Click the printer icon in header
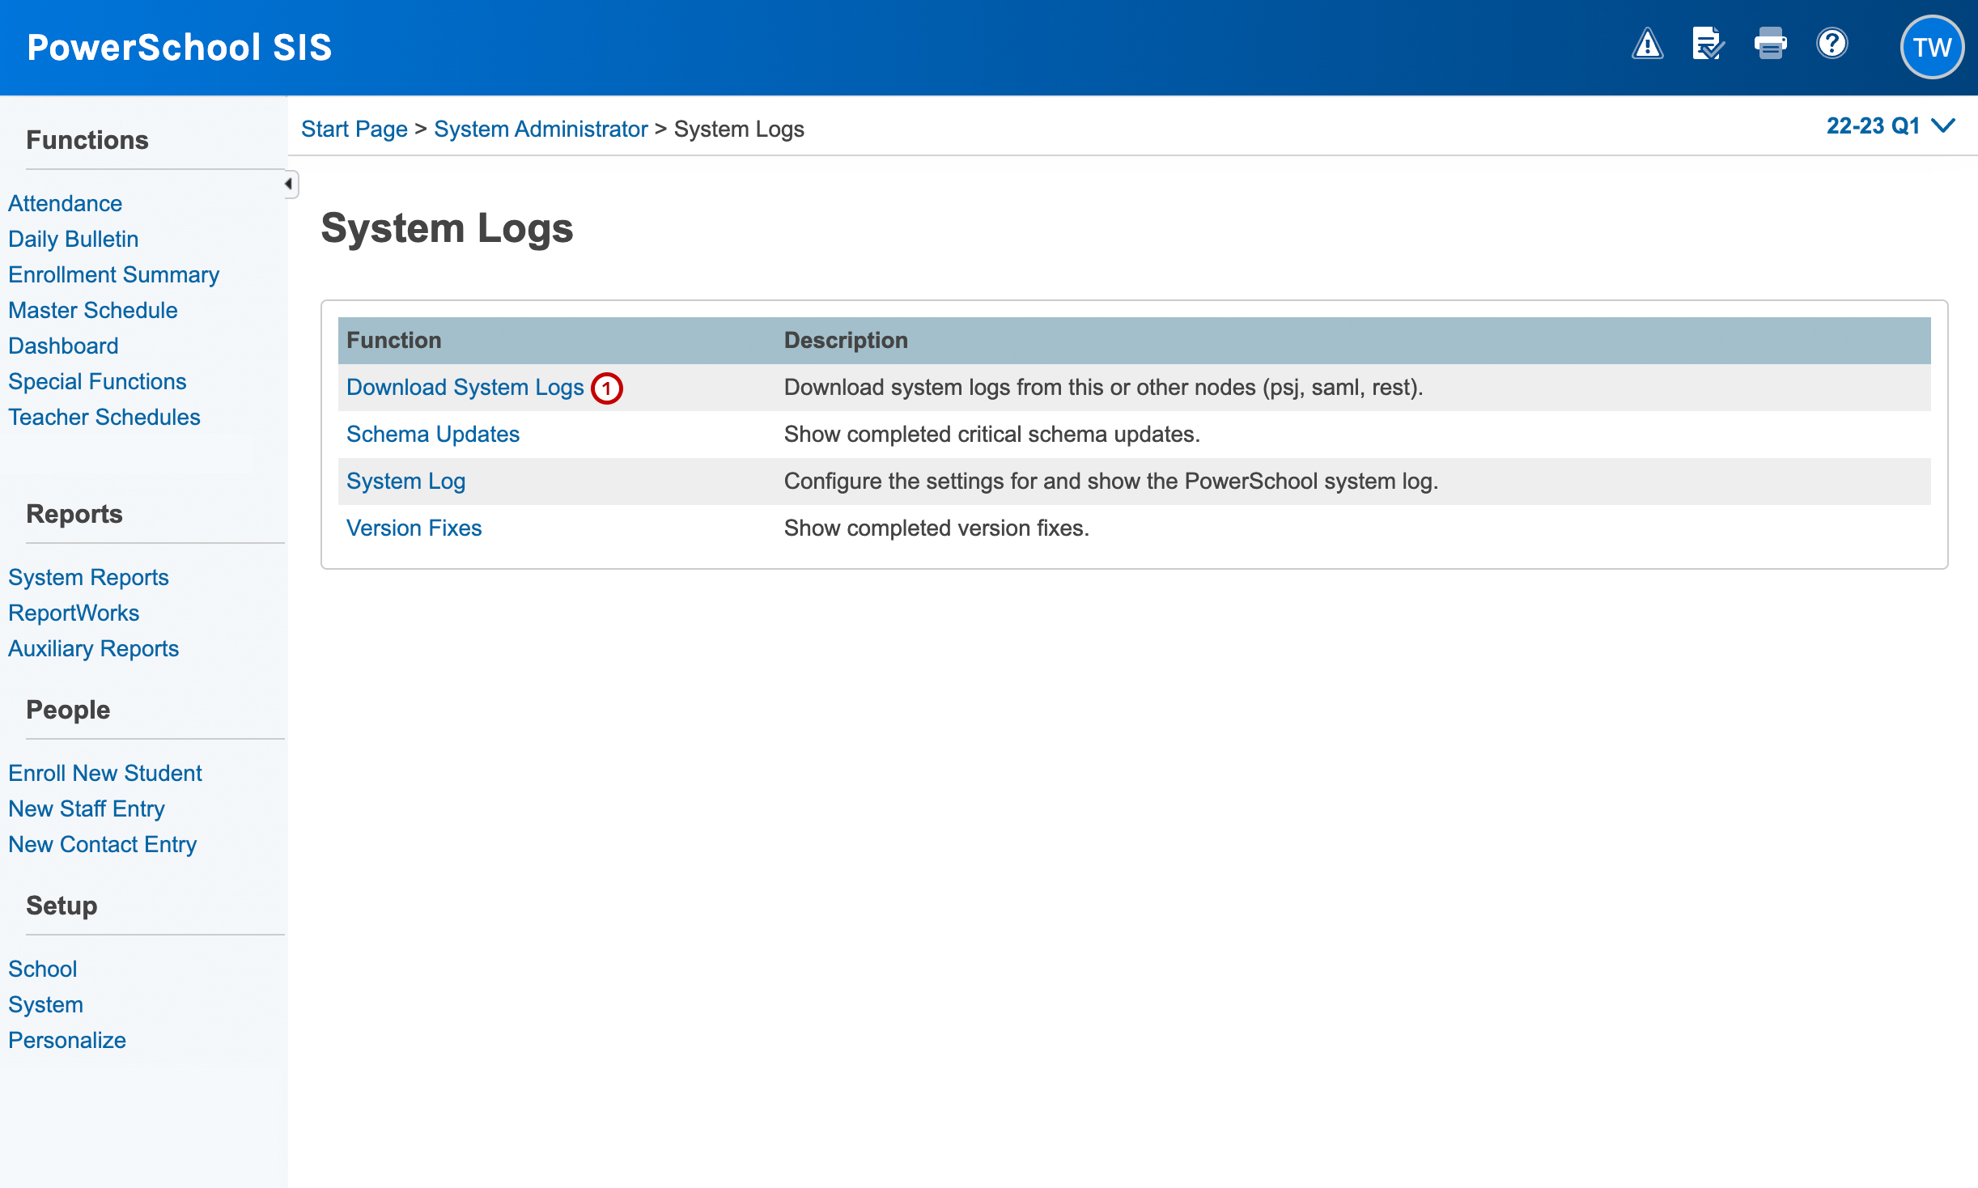Viewport: 1978px width, 1188px height. [x=1770, y=44]
